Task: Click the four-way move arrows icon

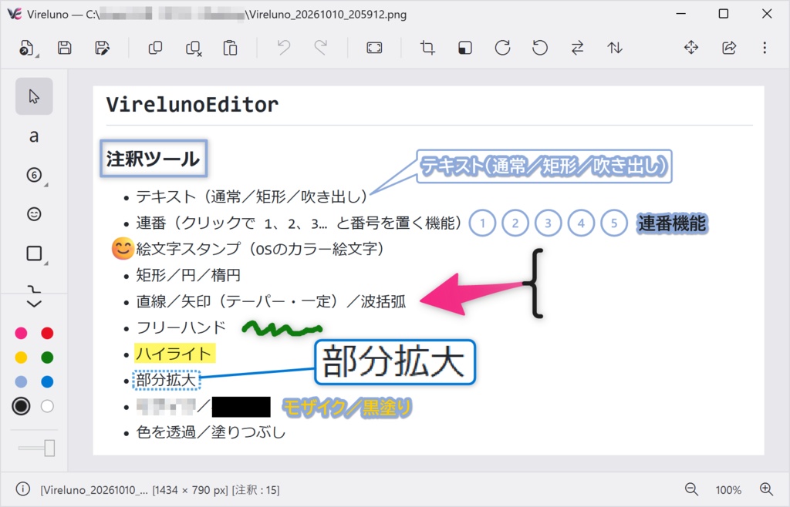Action: [691, 48]
